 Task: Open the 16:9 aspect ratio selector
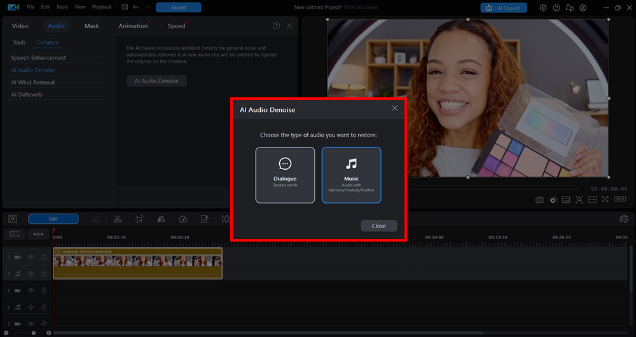[619, 200]
